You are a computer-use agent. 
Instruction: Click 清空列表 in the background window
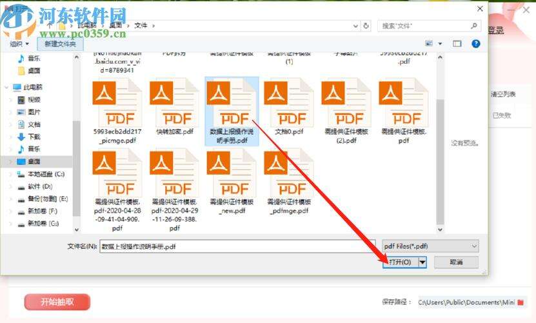(503, 94)
